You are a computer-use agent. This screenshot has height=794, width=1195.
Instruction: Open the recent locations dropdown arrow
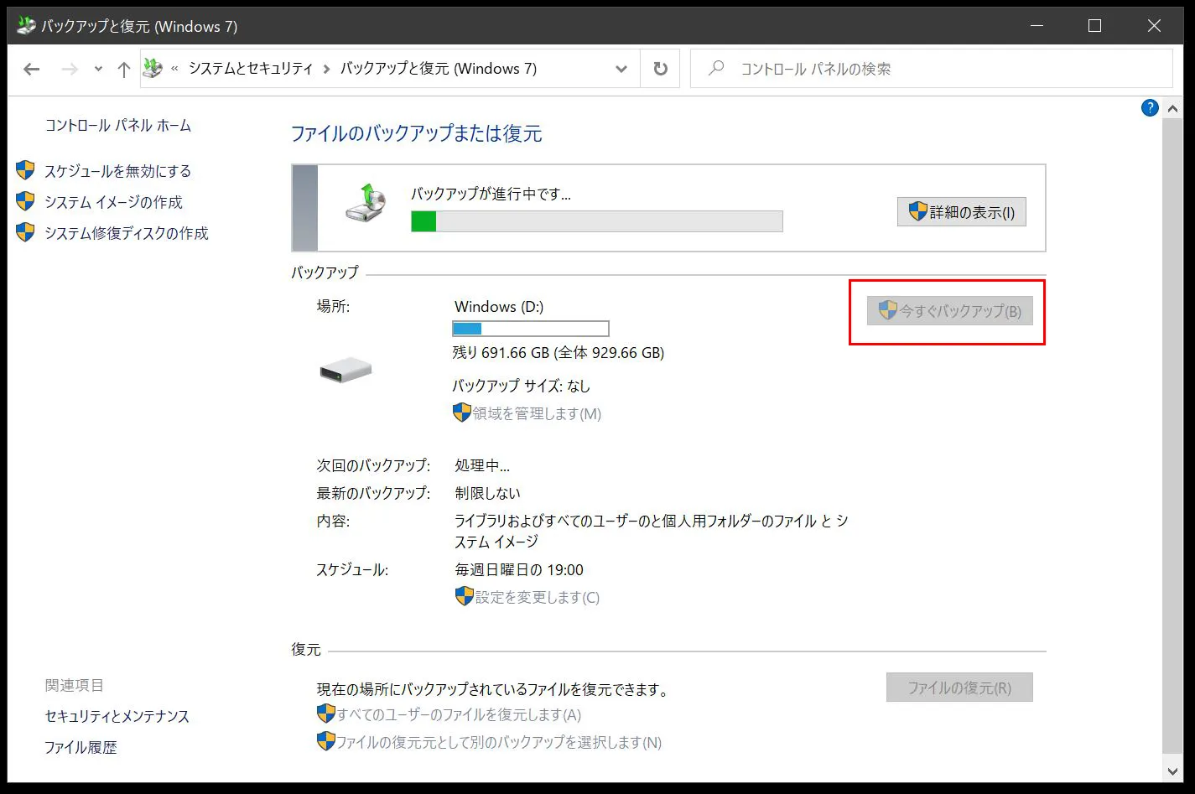pyautogui.click(x=98, y=69)
